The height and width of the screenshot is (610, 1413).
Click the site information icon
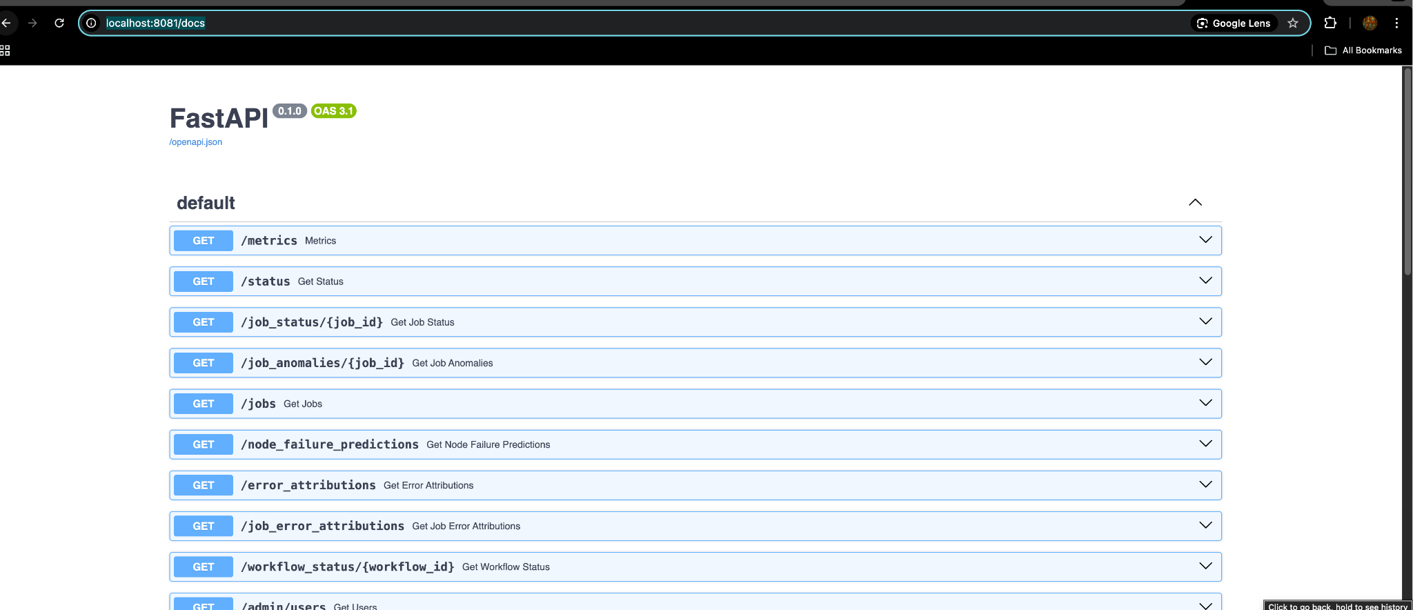[91, 23]
